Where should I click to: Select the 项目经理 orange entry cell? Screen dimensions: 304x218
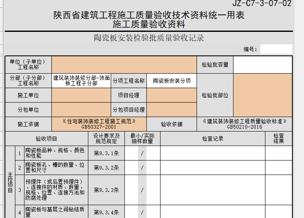[x=171, y=95]
